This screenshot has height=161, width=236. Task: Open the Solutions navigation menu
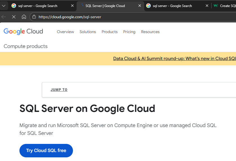tap(88, 32)
